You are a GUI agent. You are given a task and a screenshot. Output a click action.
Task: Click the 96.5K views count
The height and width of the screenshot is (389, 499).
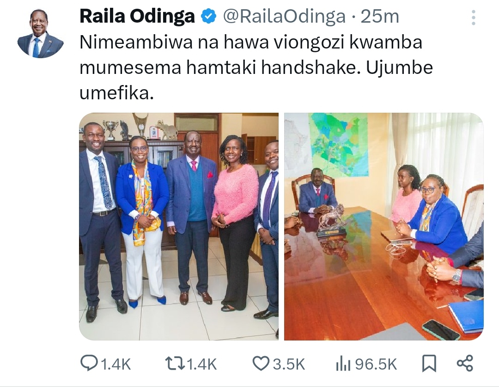tap(376, 364)
